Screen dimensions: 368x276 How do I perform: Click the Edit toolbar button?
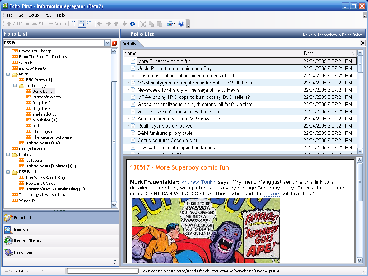(x=38, y=24)
